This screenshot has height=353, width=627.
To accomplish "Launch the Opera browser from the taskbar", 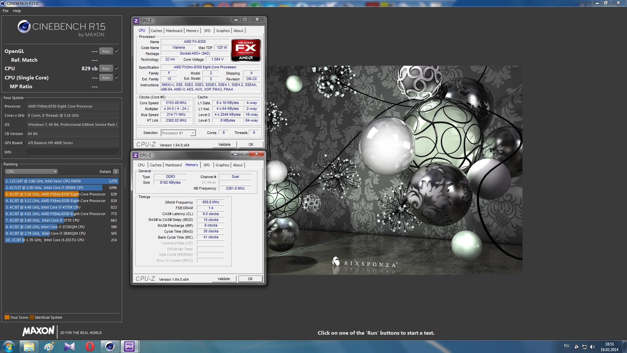I will tap(89, 346).
